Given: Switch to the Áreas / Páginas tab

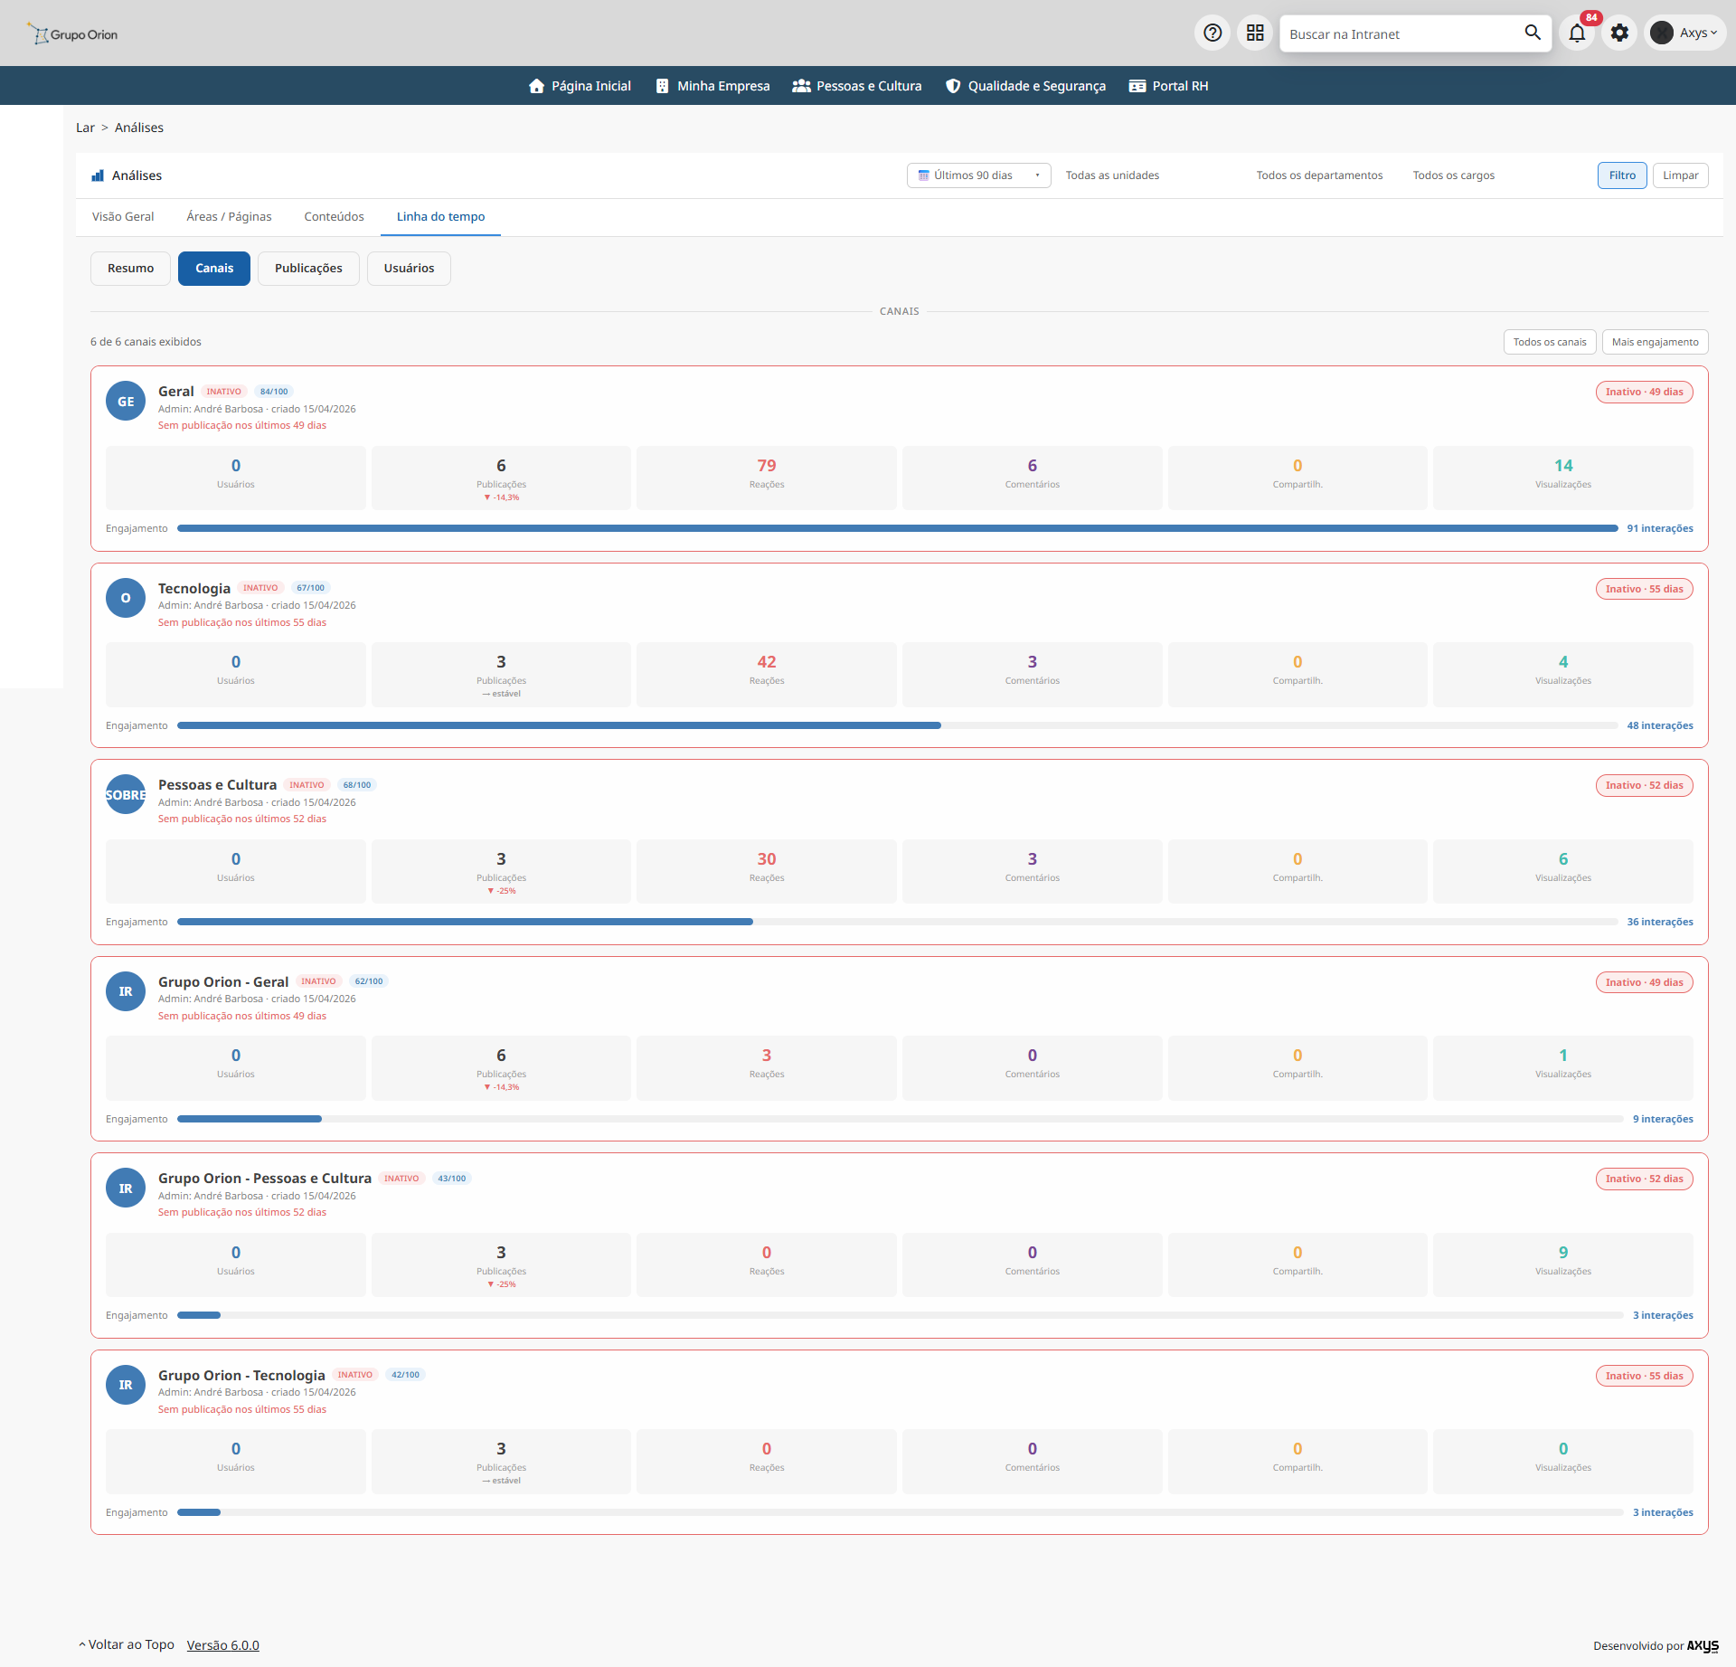Looking at the screenshot, I should (x=229, y=217).
